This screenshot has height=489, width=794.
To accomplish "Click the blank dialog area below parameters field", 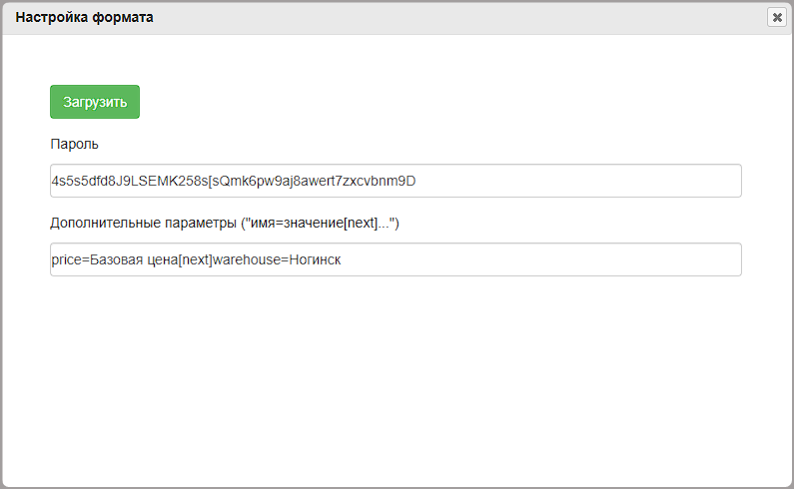I will coord(396,379).
